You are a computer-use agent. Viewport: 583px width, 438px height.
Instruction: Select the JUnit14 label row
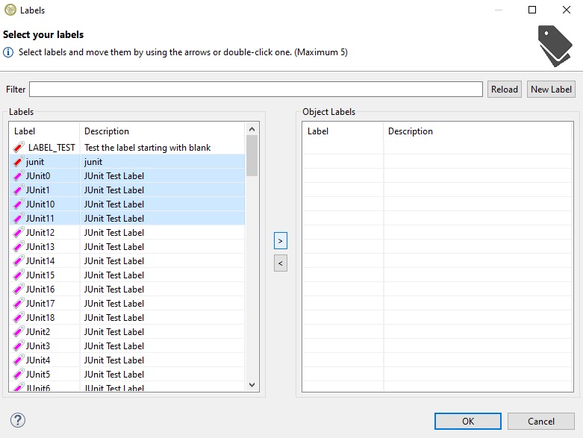click(x=112, y=261)
